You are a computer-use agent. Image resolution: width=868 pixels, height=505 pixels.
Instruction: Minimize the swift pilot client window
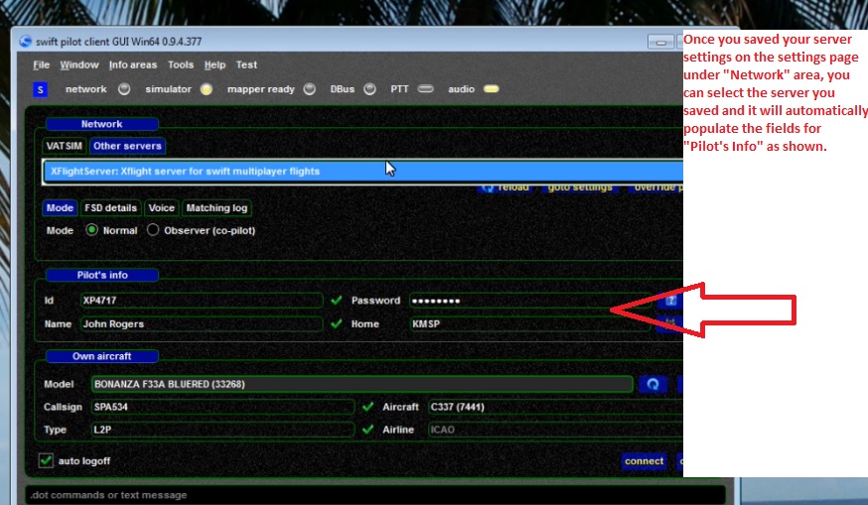coord(660,42)
